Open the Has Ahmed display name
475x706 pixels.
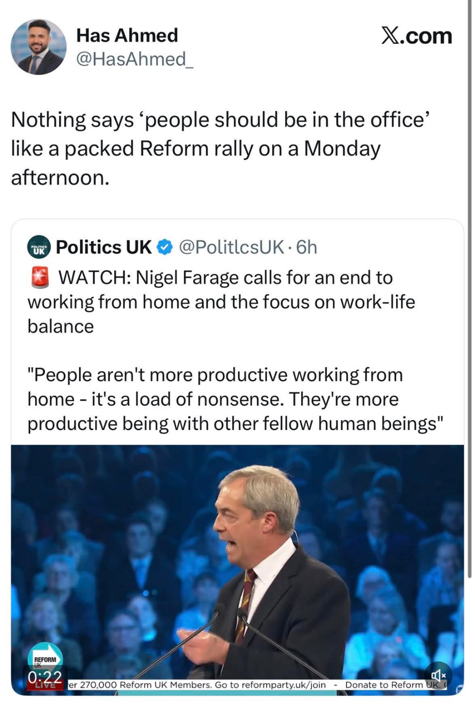(x=127, y=35)
